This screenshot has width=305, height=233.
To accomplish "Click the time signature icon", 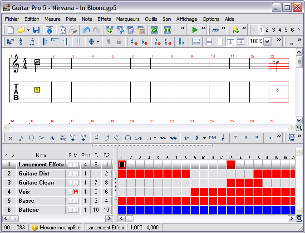I will coord(20,42).
